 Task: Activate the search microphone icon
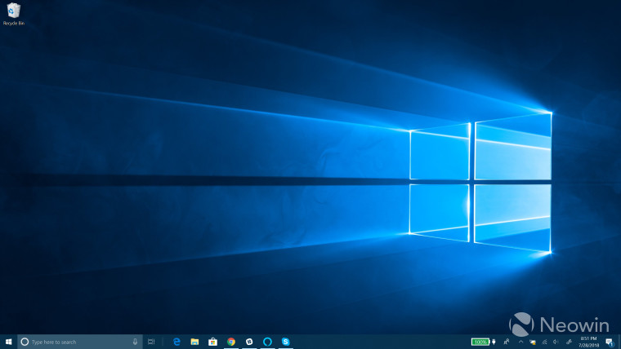pos(135,342)
